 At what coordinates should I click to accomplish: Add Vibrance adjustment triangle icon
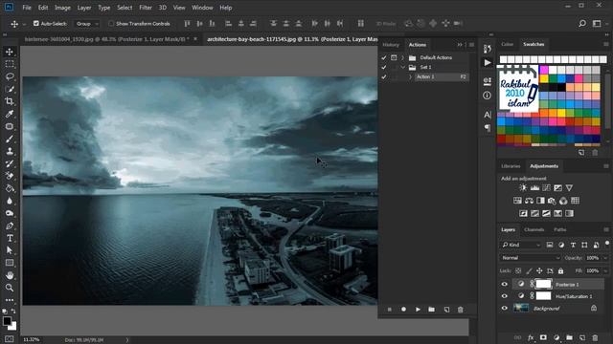(569, 188)
